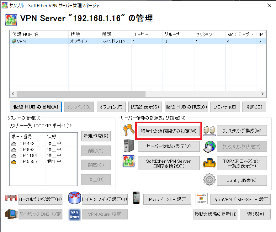
Task: Click the クラスタリング状態(Z) button
Action: [x=242, y=146]
